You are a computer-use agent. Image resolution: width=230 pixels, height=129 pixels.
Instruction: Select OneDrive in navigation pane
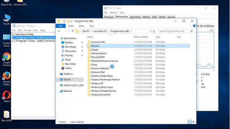coord(68,74)
